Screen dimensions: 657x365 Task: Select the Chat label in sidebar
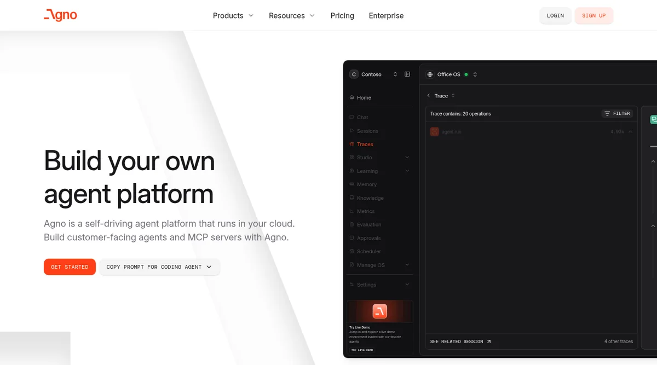click(x=362, y=117)
